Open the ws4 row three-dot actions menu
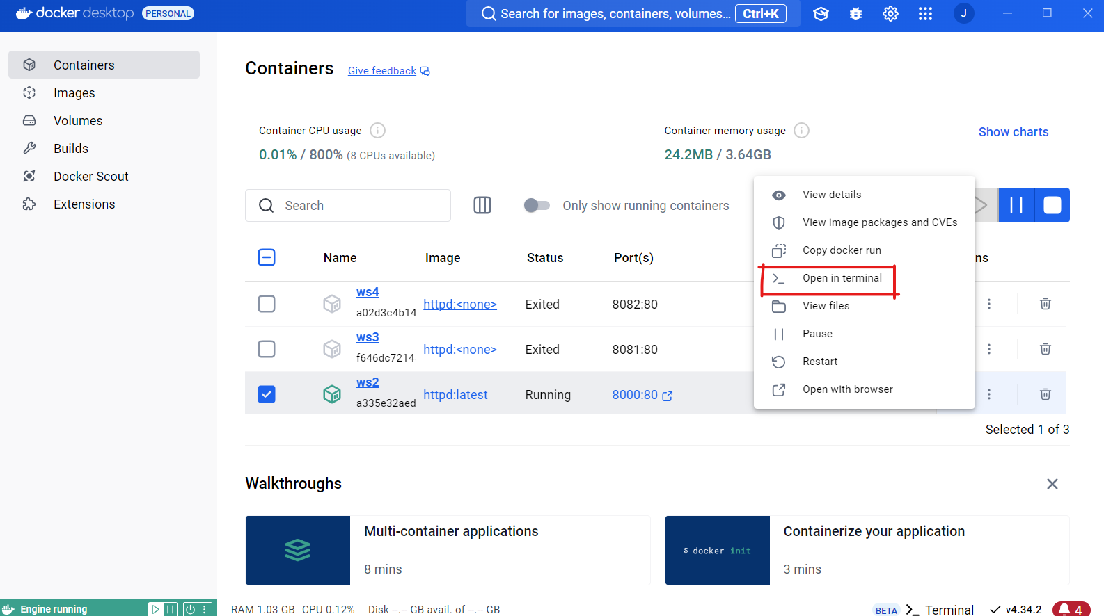 pyautogui.click(x=989, y=304)
